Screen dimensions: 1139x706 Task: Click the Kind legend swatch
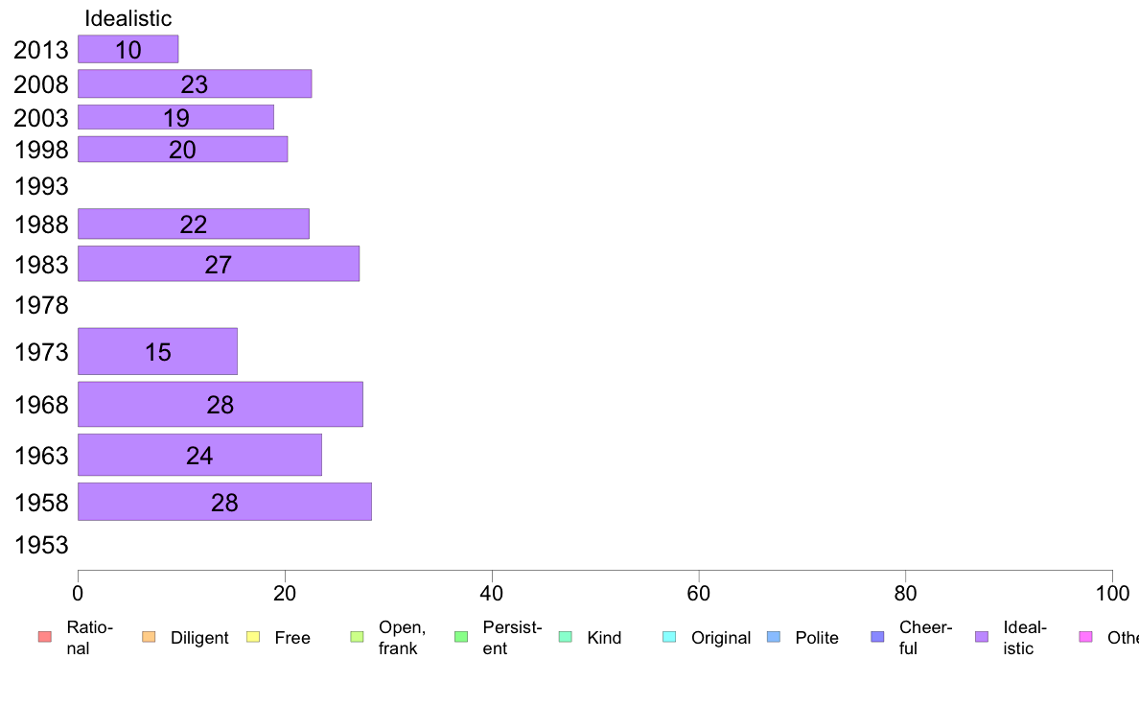(565, 637)
